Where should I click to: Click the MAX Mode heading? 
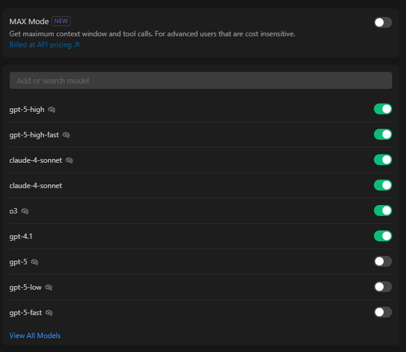click(x=29, y=22)
